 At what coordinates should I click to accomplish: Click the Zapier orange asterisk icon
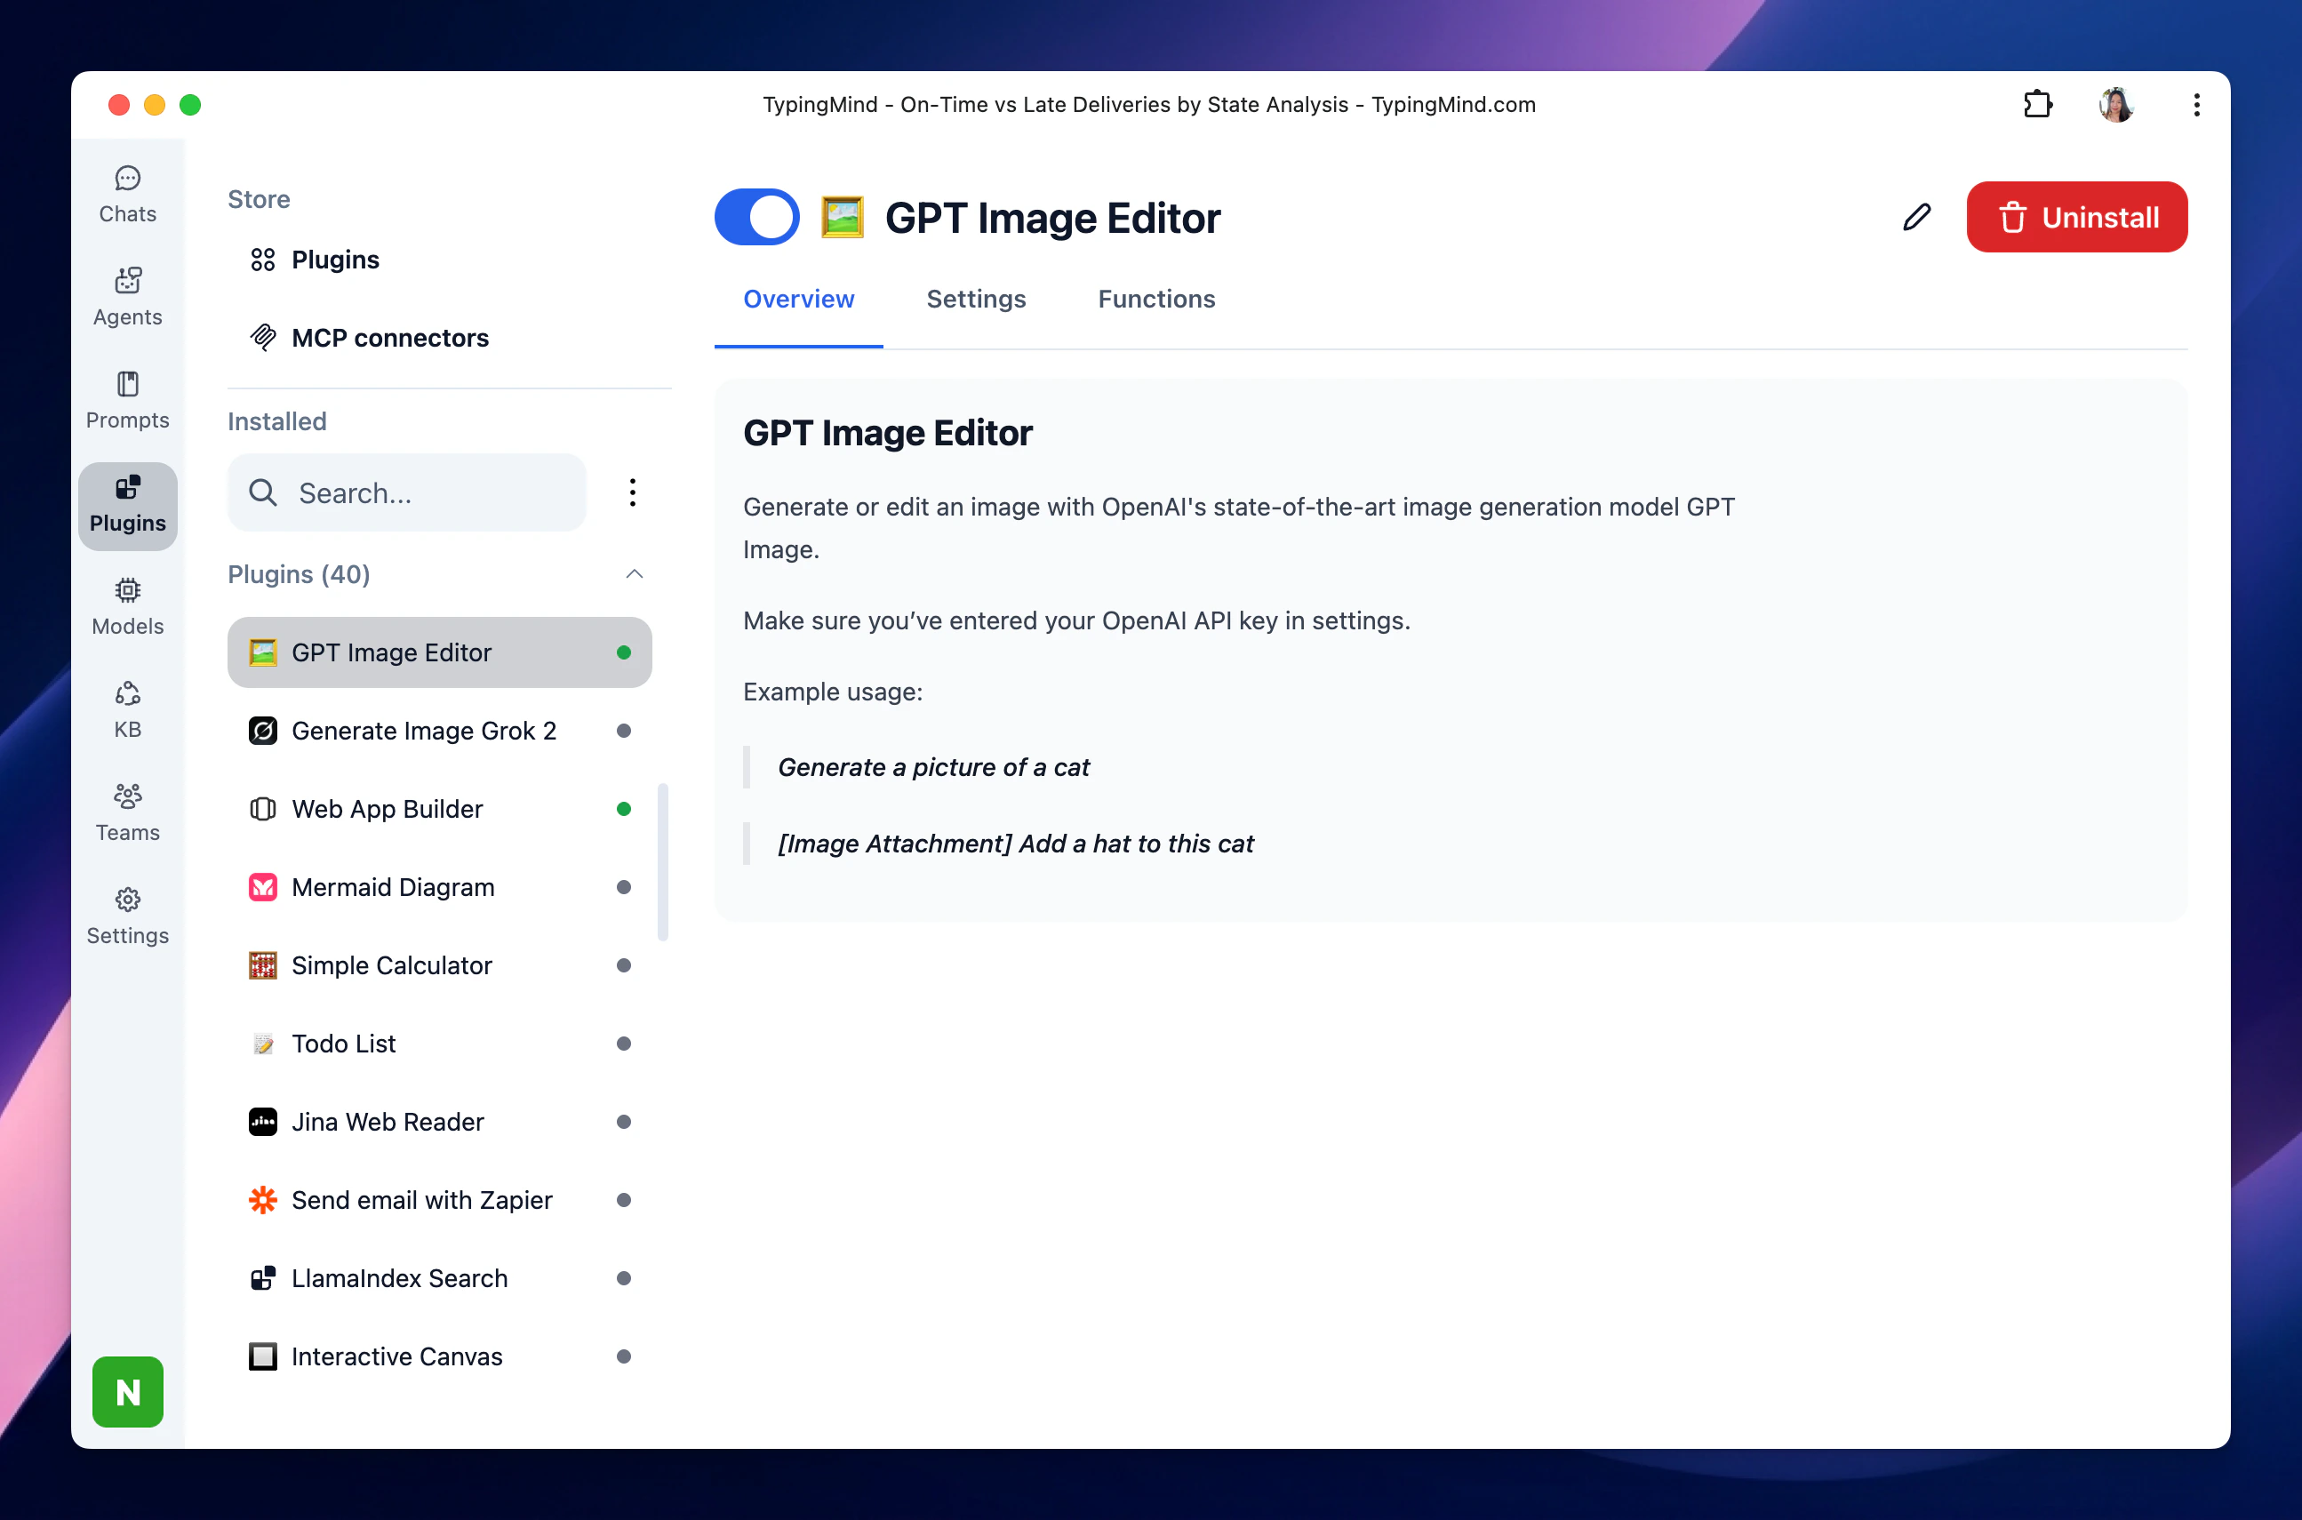pyautogui.click(x=263, y=1200)
